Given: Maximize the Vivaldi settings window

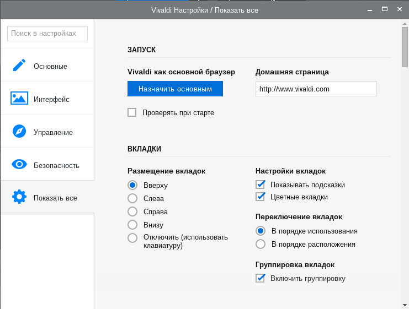Looking at the screenshot, I should [384, 9].
